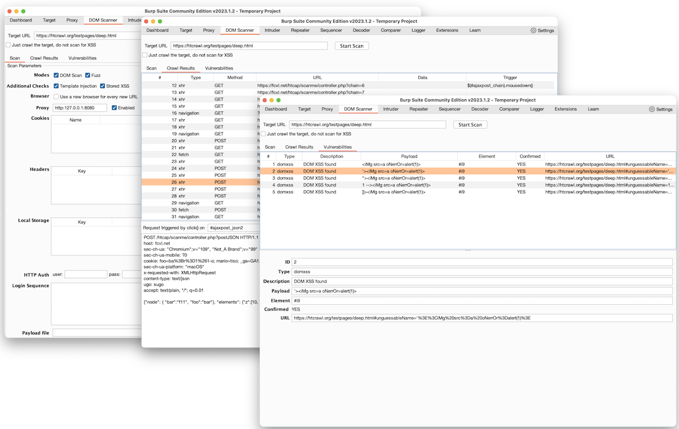Screen dimensions: 679x429
Task: Switch to Intruder tab in Vulnerabilities window
Action: (390, 109)
